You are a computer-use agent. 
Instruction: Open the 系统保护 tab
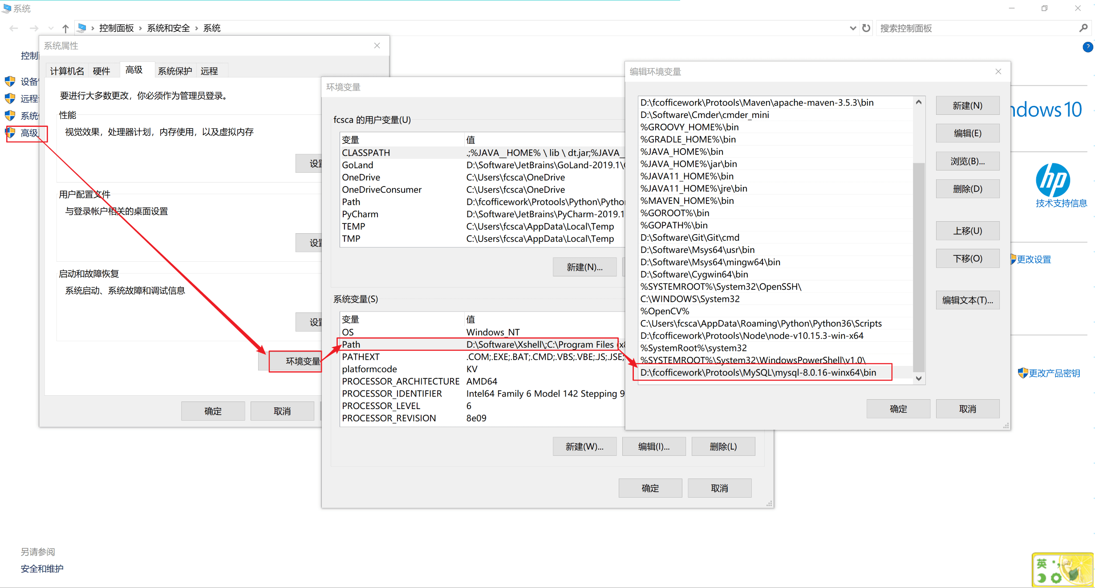175,71
